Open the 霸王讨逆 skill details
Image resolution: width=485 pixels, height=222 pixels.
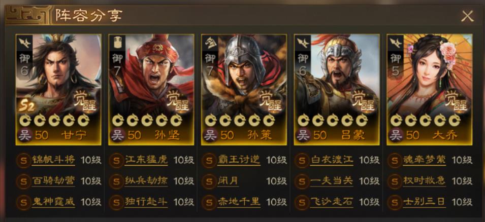tap(239, 160)
